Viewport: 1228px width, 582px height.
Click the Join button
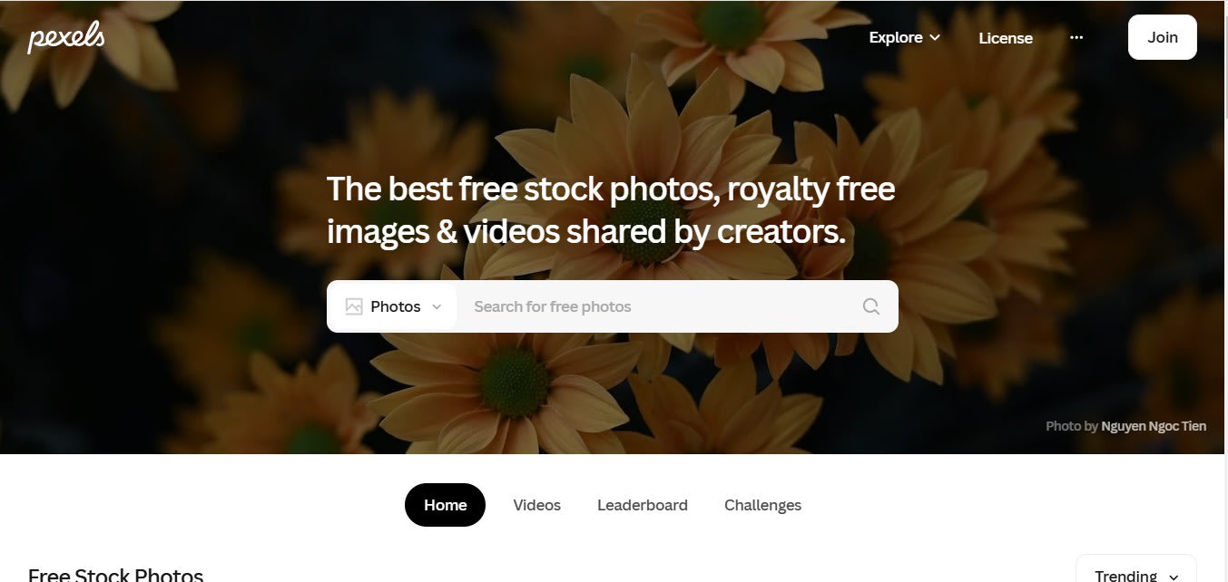point(1163,37)
